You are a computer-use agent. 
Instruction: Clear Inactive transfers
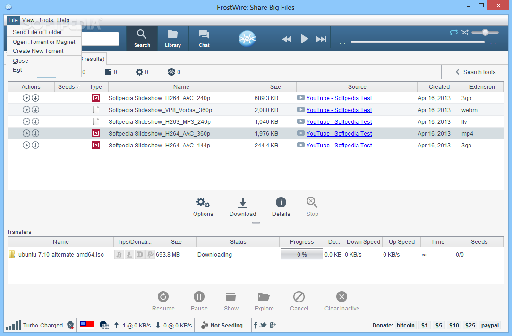click(342, 302)
